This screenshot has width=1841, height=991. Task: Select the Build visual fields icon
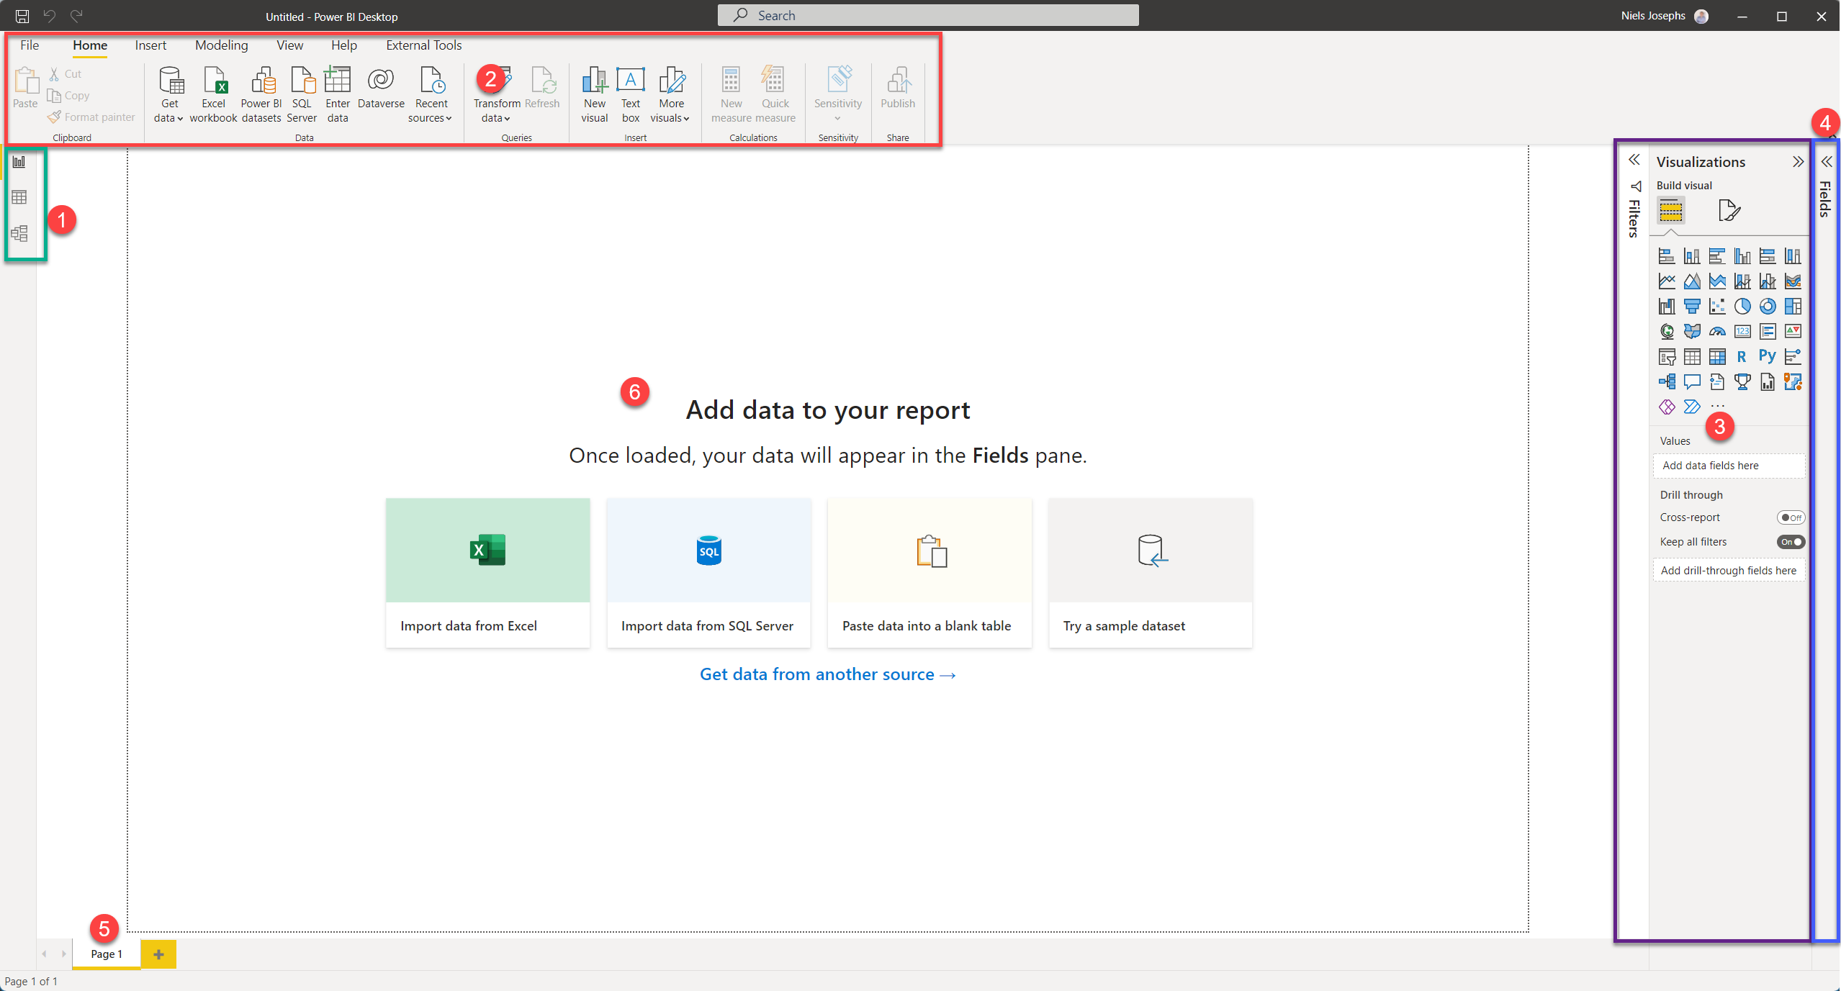[x=1671, y=211]
